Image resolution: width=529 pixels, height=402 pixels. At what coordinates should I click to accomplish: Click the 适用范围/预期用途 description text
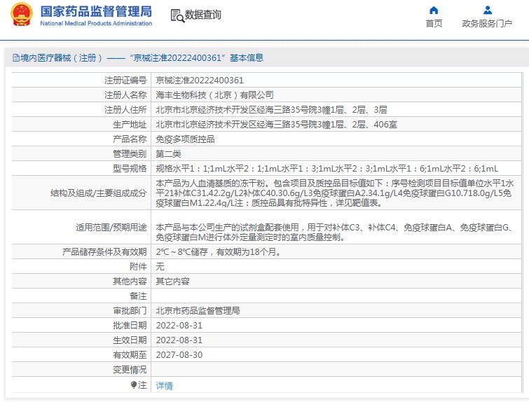tap(335, 233)
